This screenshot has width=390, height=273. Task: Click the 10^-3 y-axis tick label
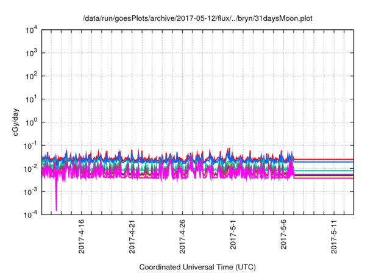[32, 191]
